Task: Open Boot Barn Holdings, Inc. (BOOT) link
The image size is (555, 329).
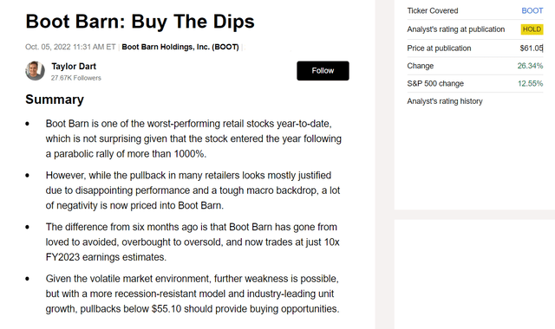Action: pyautogui.click(x=180, y=47)
